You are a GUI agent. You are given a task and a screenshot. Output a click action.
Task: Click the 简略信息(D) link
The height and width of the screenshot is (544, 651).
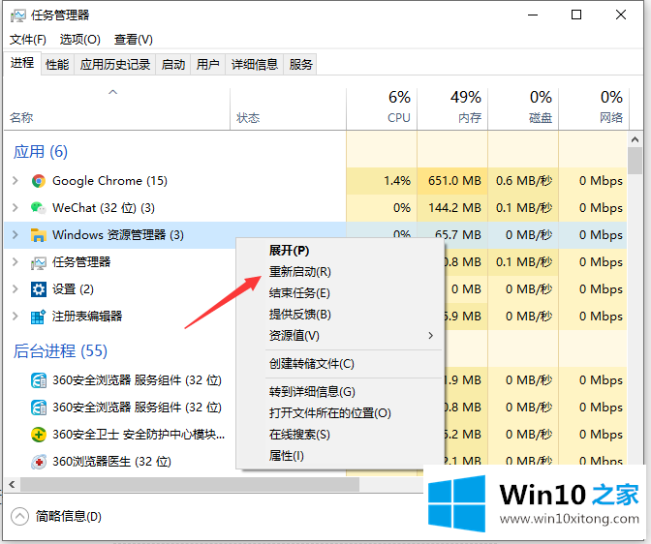[69, 517]
